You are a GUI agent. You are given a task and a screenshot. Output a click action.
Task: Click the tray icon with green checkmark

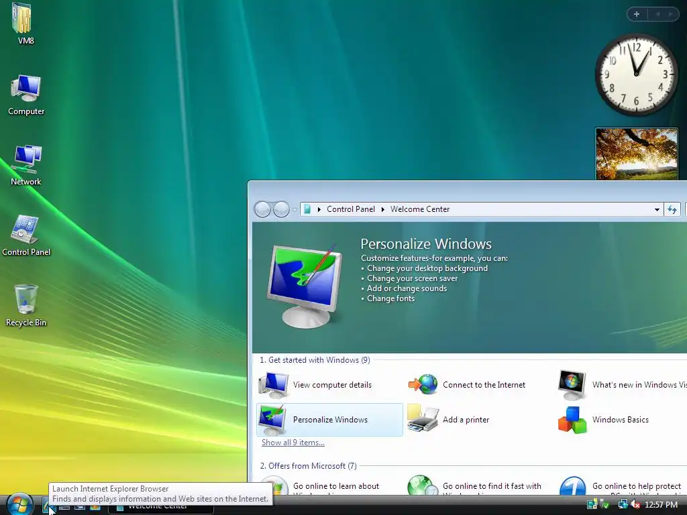click(605, 504)
